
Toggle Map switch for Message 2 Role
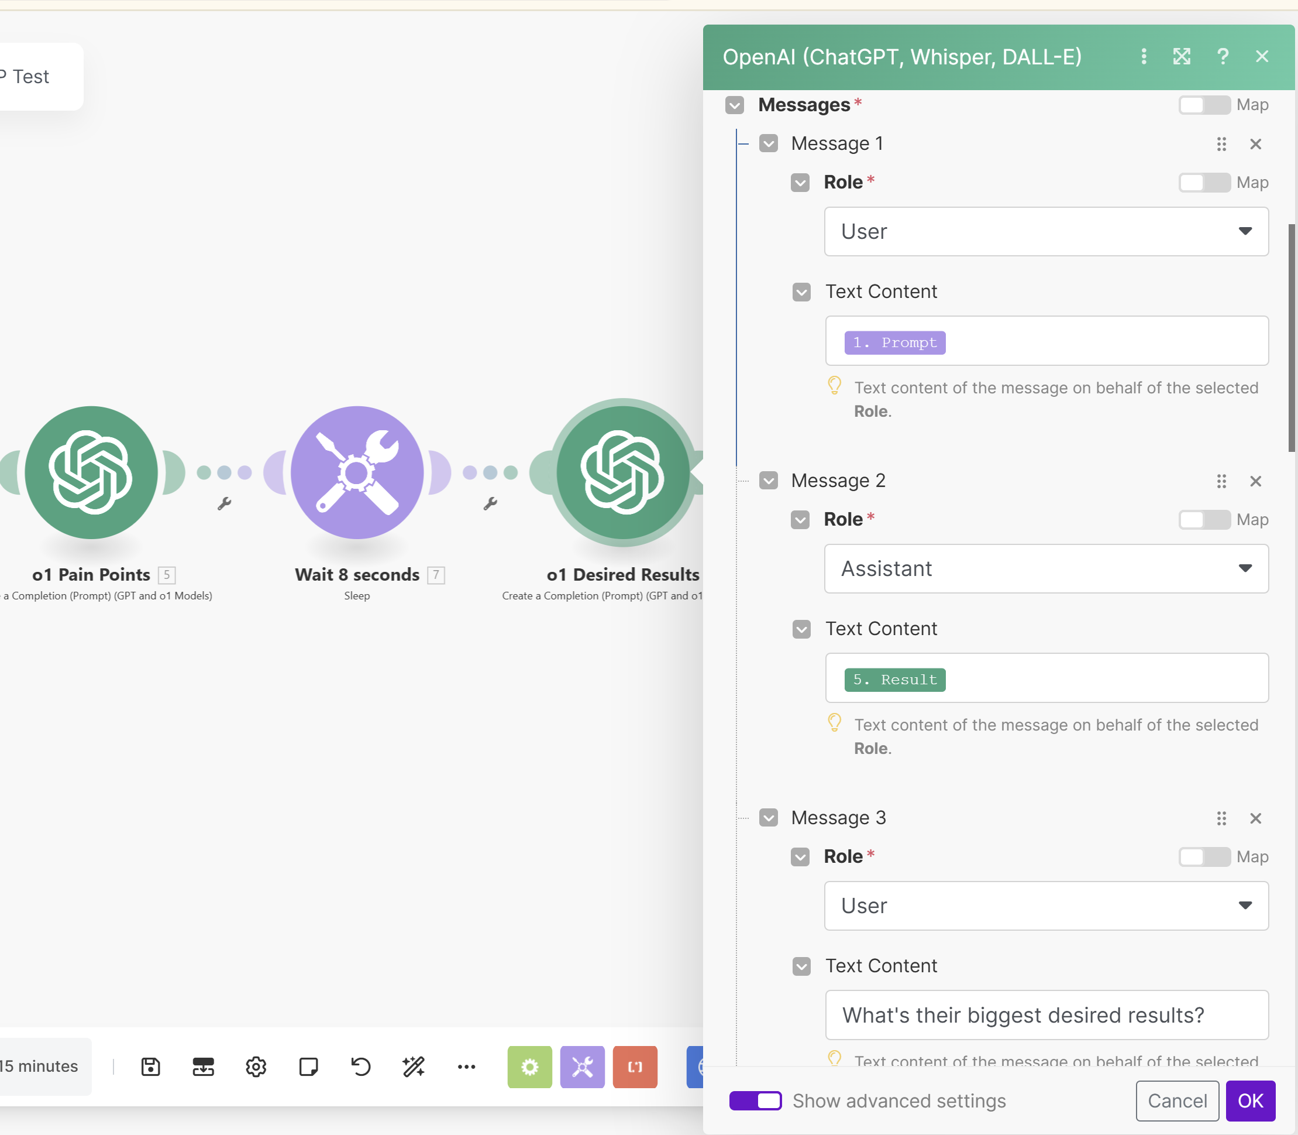1204,520
